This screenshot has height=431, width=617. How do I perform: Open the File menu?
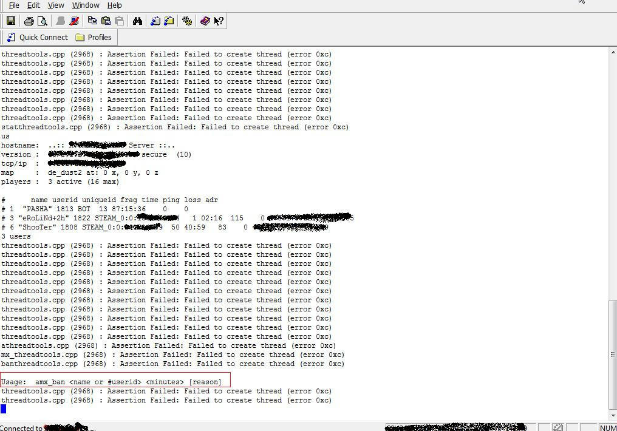(14, 5)
